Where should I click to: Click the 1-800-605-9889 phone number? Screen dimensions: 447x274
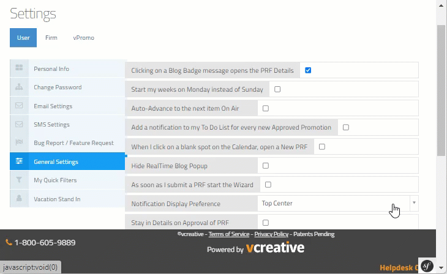point(45,243)
